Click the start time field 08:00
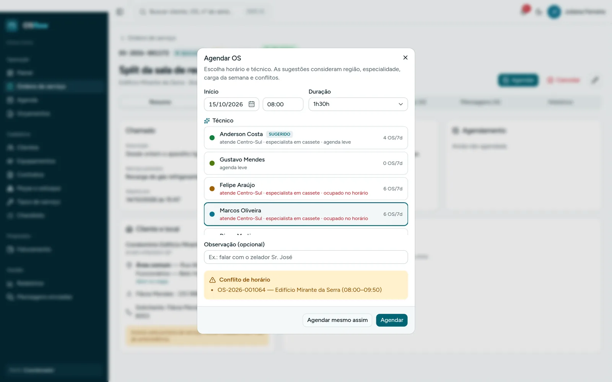Screen dimensions: 612x382 click(x=283, y=104)
